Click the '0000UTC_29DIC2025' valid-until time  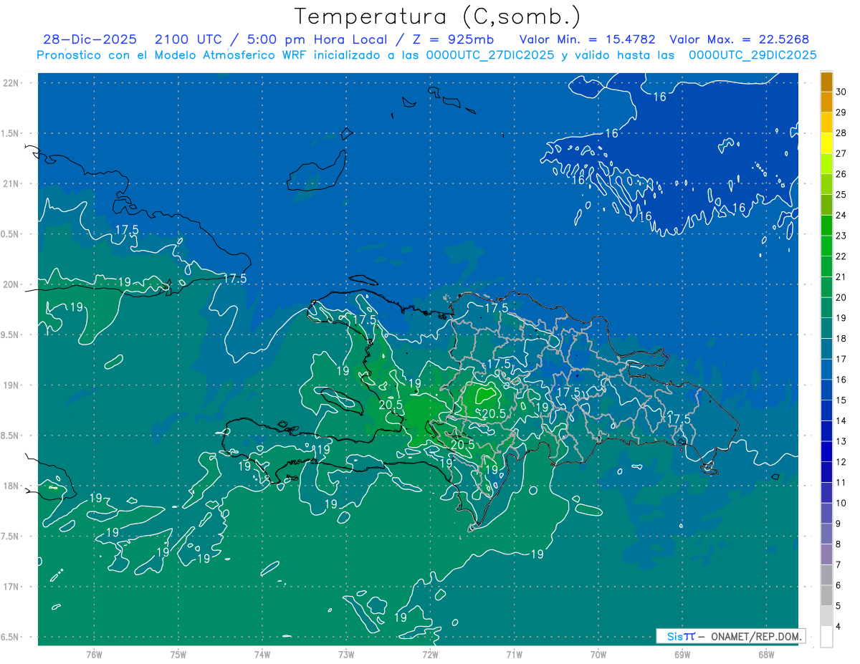pyautogui.click(x=752, y=55)
